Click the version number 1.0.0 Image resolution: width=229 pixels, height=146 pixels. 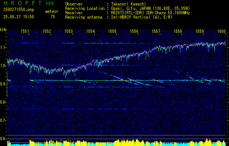coord(50,3)
